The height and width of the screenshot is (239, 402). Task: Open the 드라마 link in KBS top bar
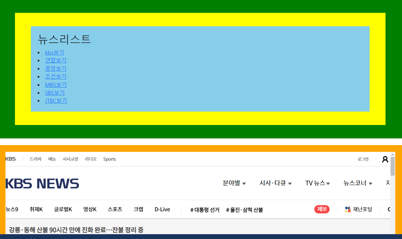coord(35,159)
